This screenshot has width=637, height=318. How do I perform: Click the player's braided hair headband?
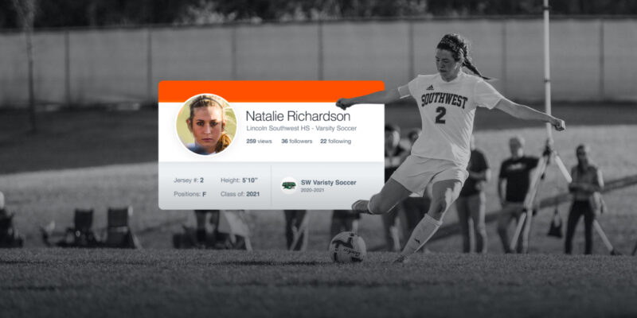click(453, 44)
